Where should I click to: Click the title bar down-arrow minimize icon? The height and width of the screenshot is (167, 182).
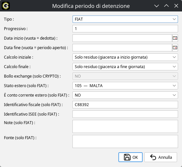(156, 6)
